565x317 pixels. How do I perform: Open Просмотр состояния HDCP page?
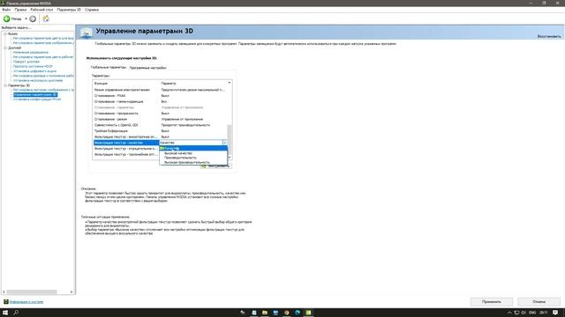coord(33,67)
